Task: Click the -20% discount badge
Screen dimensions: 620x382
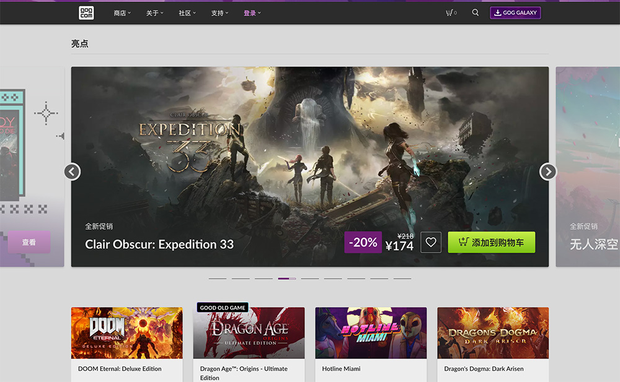Action: [x=363, y=242]
